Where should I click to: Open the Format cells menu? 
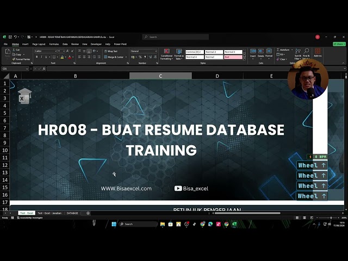tap(269, 53)
